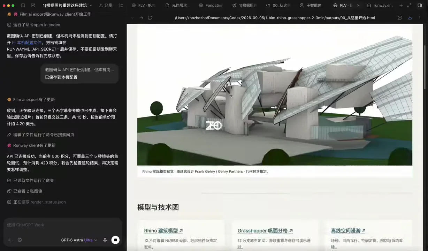428x251 pixels.
Task: Expand the 已查看 2 张图像 step
Action: click(x=24, y=191)
